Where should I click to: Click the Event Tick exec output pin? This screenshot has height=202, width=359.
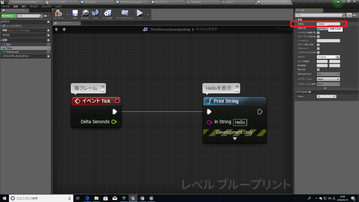point(115,112)
